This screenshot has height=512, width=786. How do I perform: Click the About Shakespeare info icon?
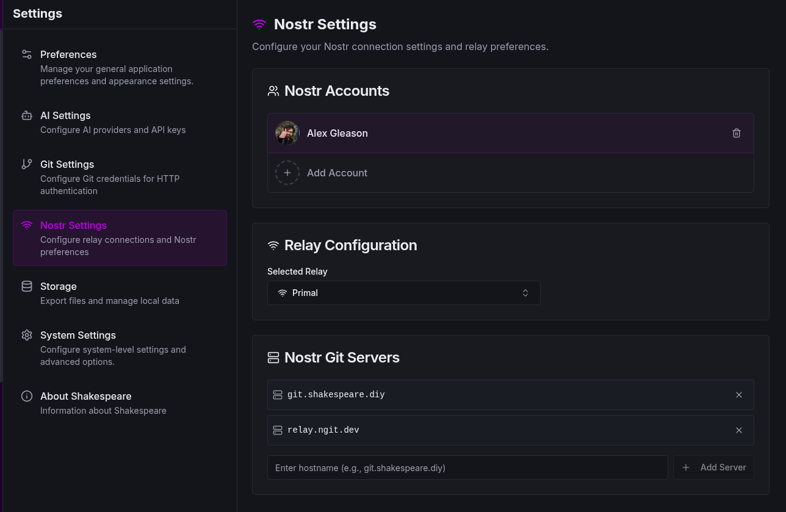27,396
